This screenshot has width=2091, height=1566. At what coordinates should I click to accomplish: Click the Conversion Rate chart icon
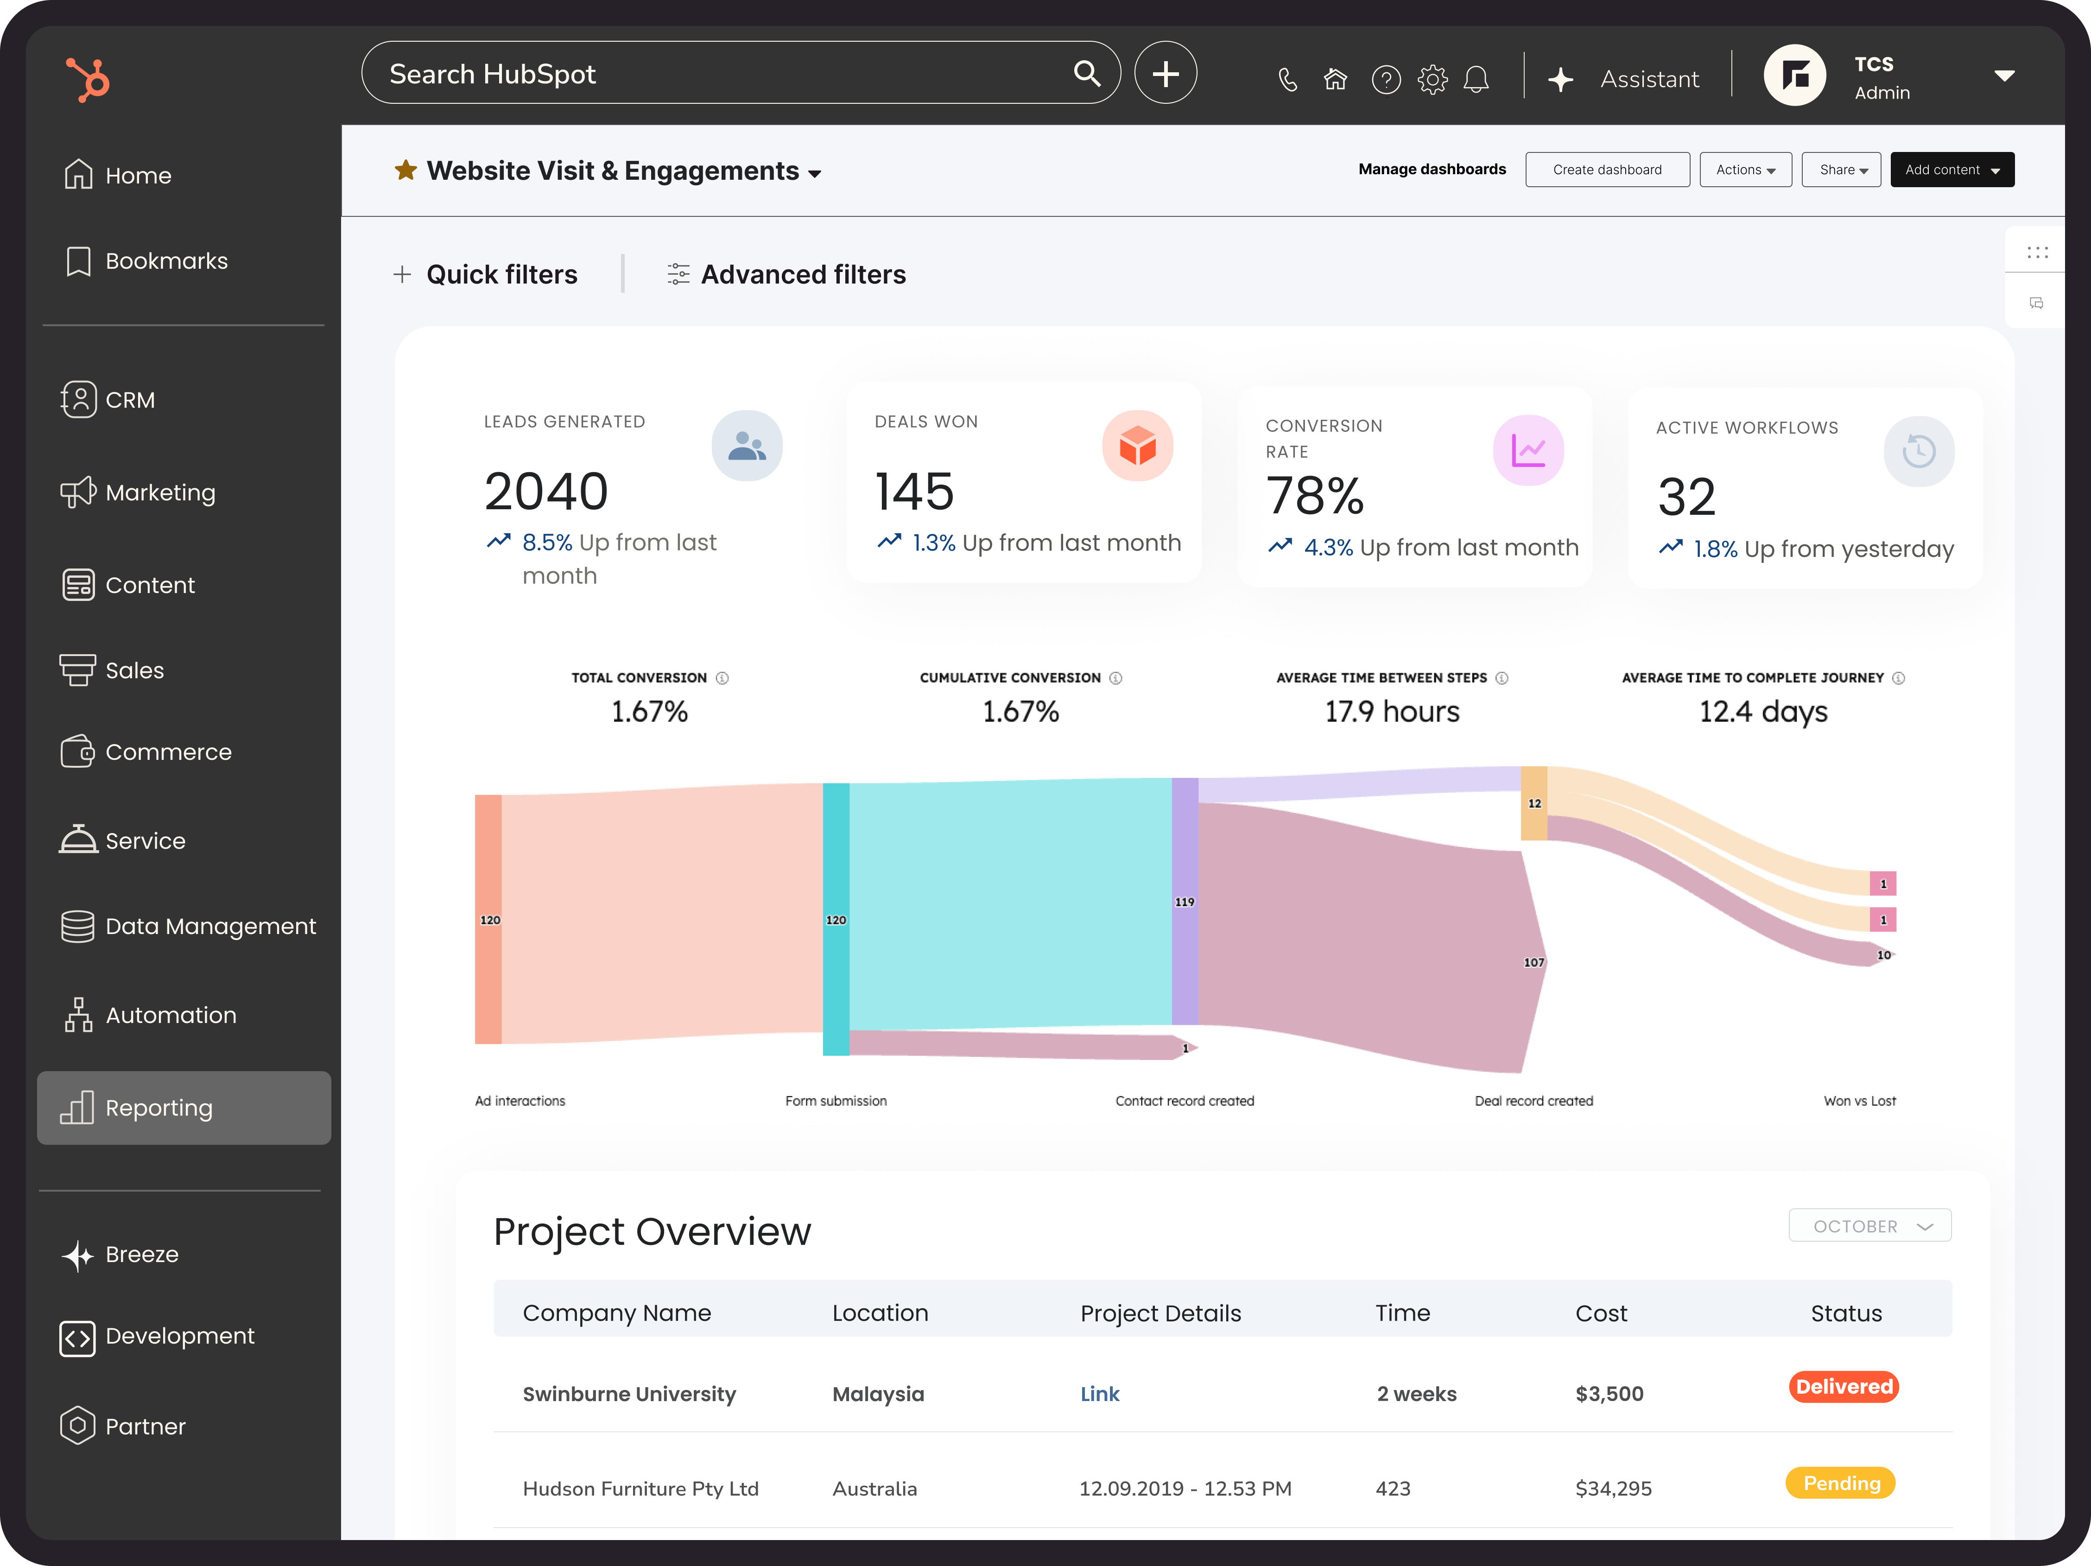[x=1527, y=451]
